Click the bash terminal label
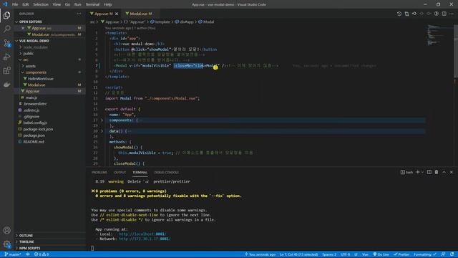 point(407,172)
